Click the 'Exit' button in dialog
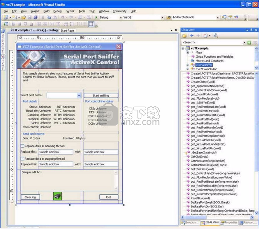259x229 pixels. point(109,197)
